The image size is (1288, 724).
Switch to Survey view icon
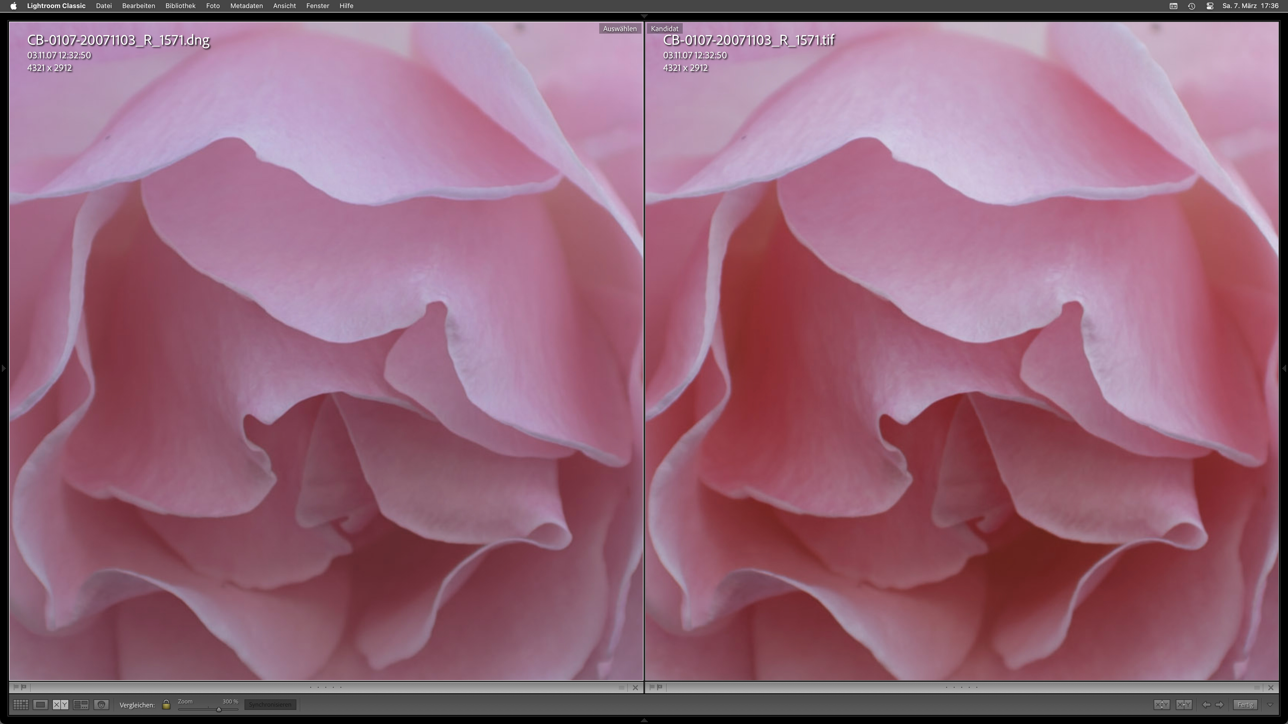click(x=81, y=704)
